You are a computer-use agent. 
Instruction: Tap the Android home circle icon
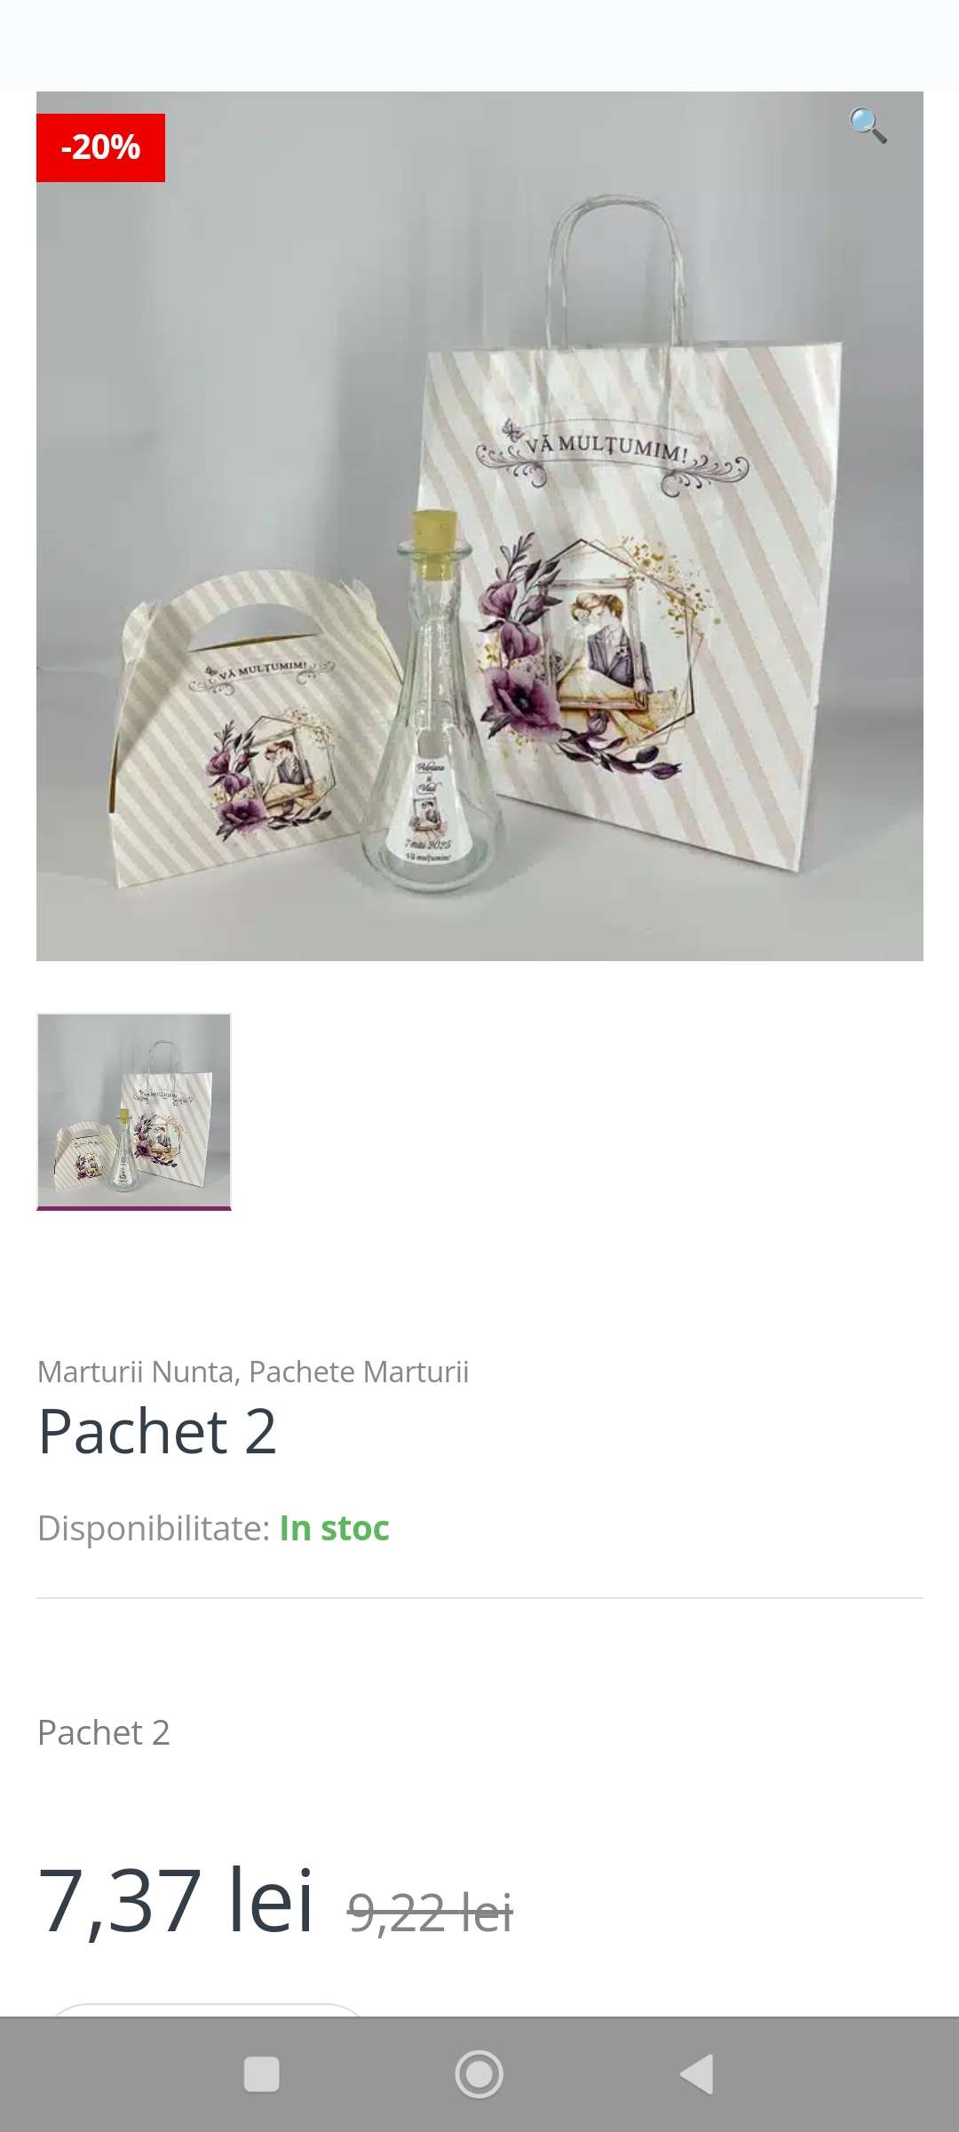pos(479,2074)
